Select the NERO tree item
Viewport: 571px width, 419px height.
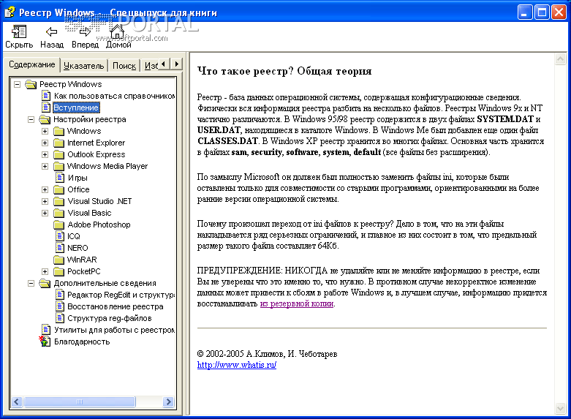click(x=77, y=248)
